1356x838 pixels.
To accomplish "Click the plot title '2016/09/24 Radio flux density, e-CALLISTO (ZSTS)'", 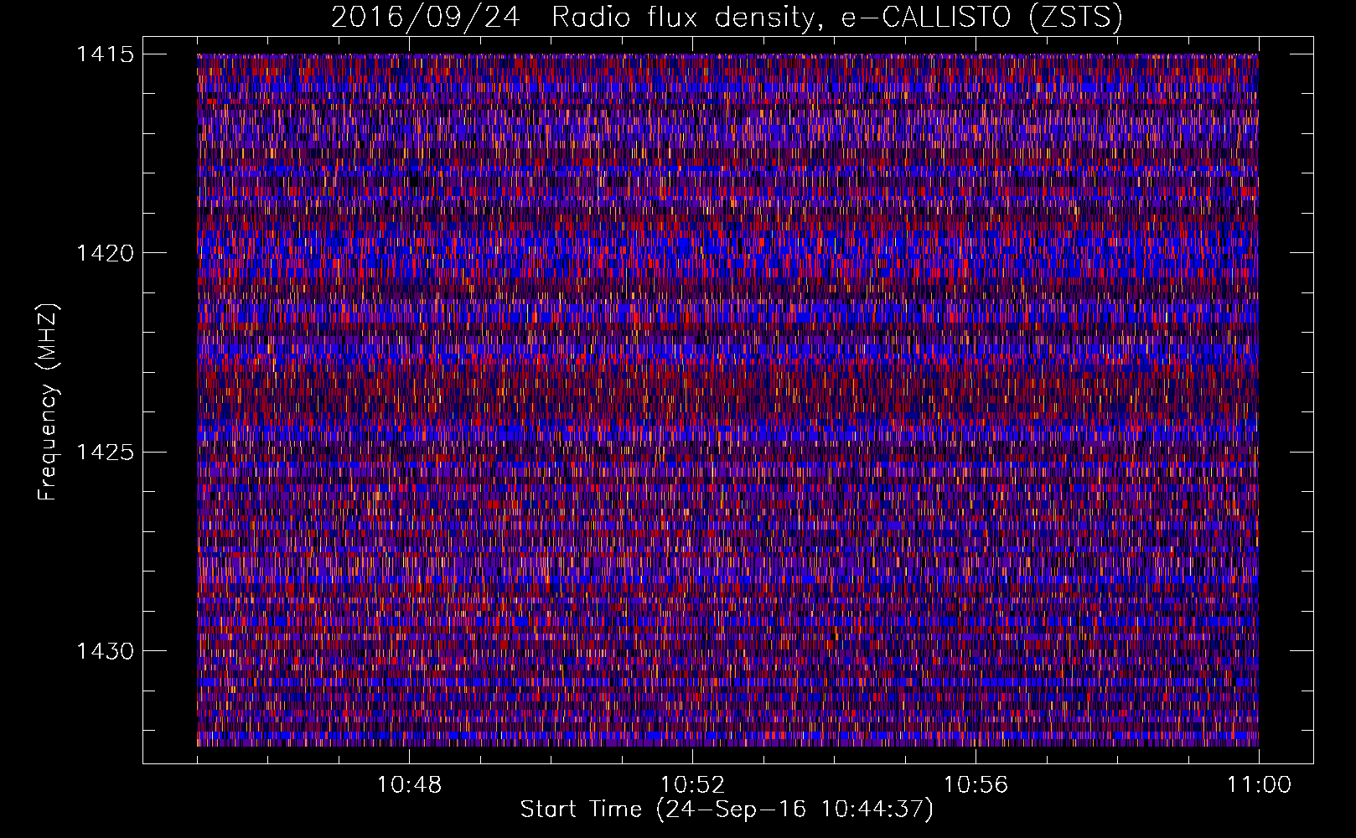I will click(727, 17).
